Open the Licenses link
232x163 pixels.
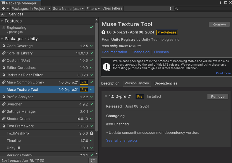(161, 52)
